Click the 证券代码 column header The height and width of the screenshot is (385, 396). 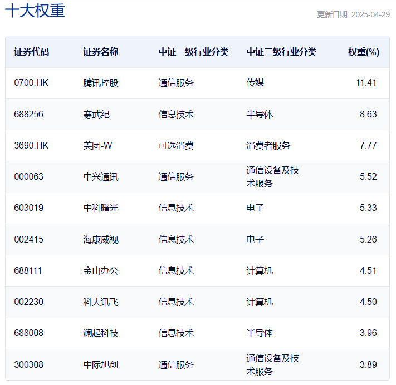(x=32, y=52)
